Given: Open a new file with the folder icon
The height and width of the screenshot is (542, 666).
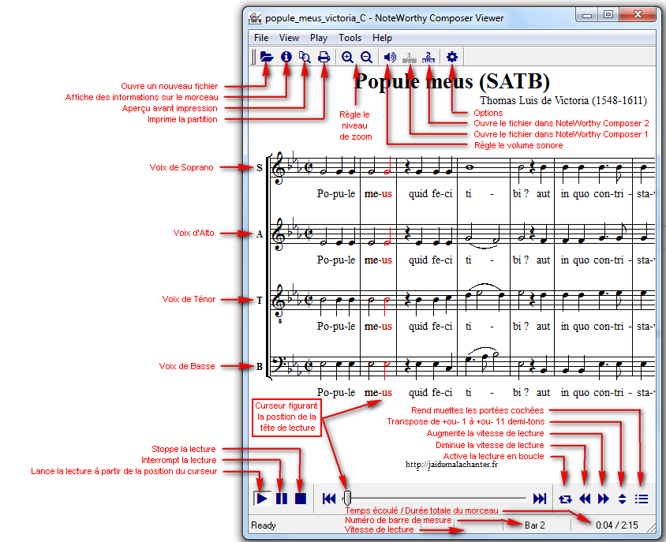Looking at the screenshot, I should click(266, 57).
